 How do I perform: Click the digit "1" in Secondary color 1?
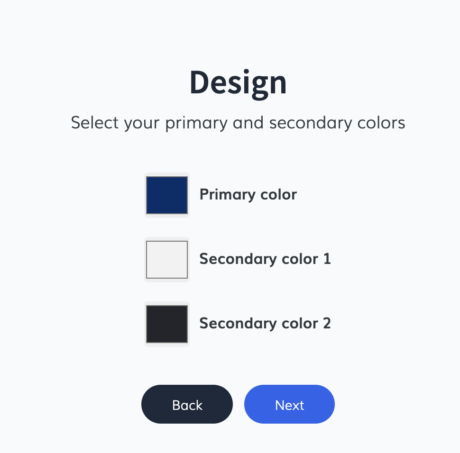[x=327, y=259]
